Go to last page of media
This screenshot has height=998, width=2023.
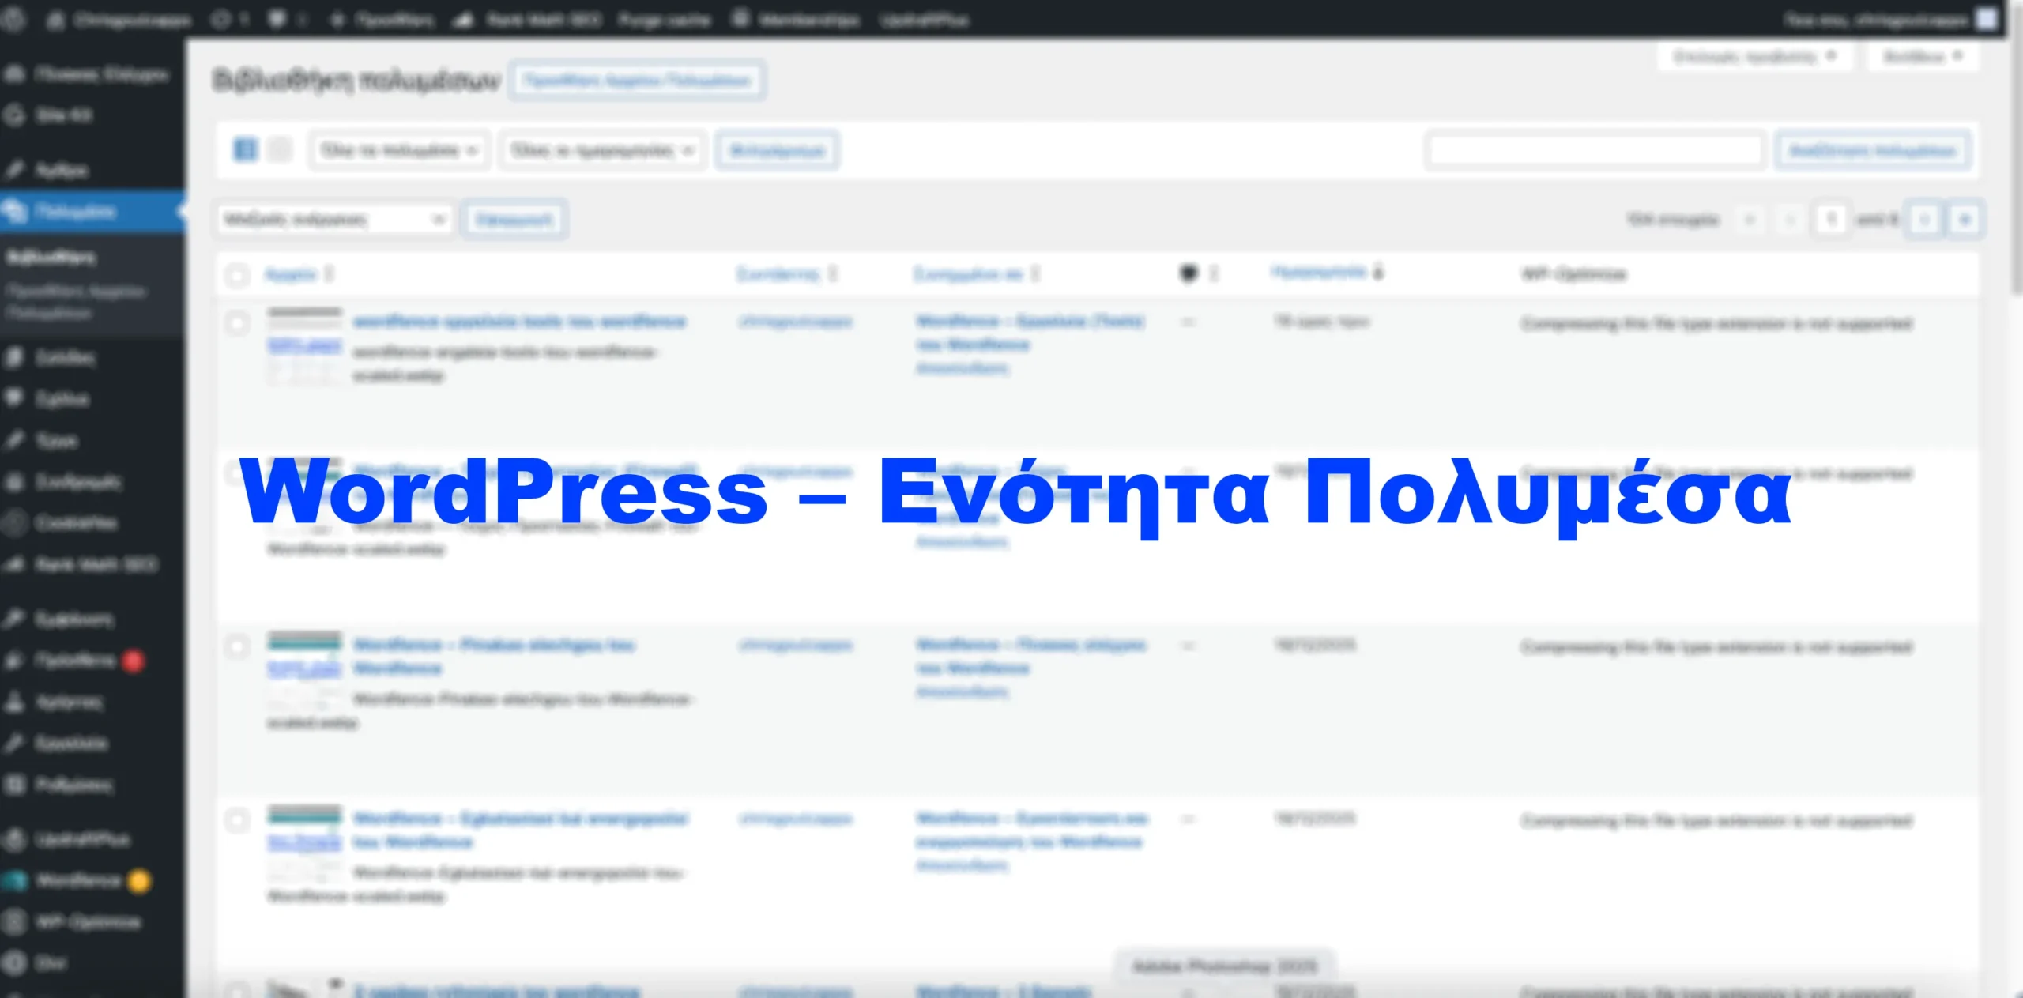coord(1965,219)
